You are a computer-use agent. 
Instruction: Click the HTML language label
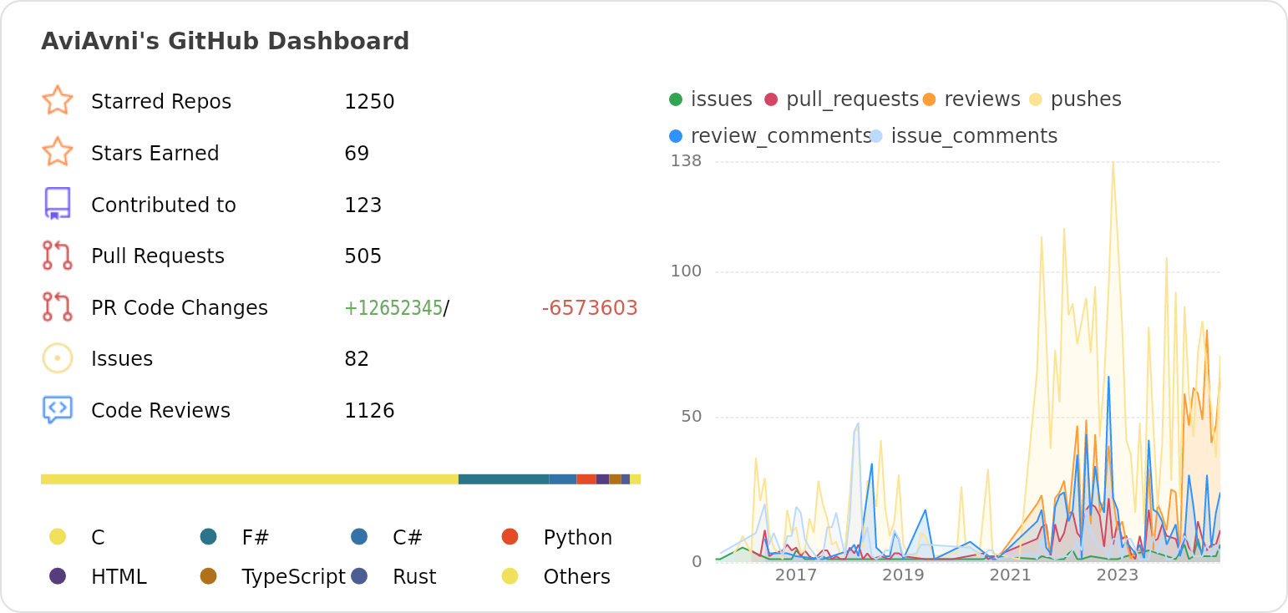pos(119,577)
